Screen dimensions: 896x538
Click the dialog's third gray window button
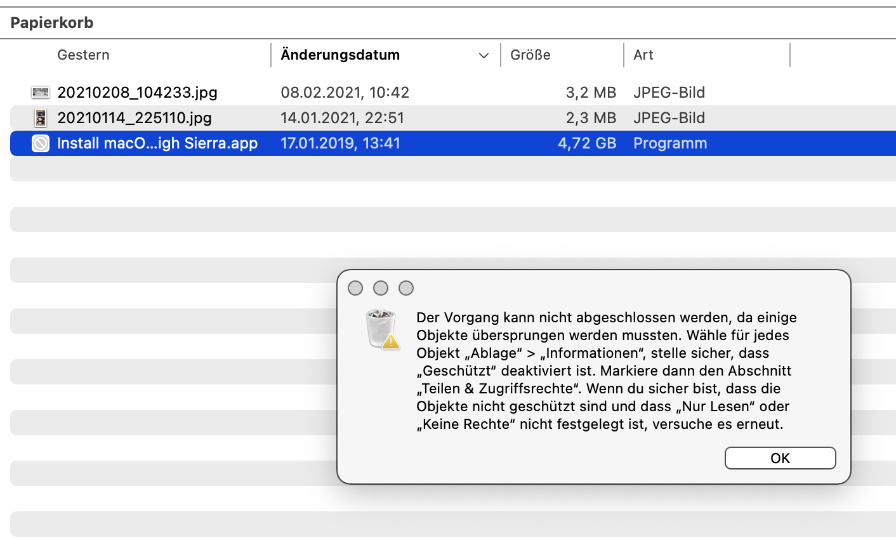406,288
